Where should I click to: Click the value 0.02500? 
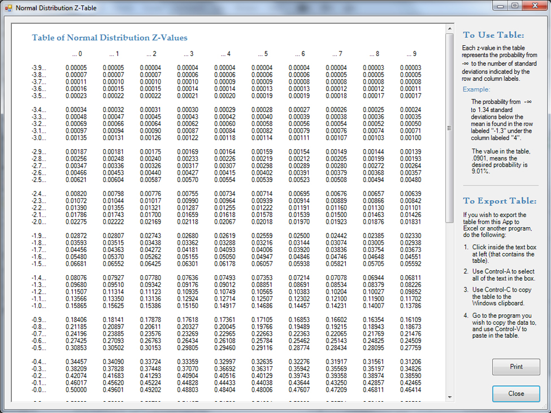[300, 236]
